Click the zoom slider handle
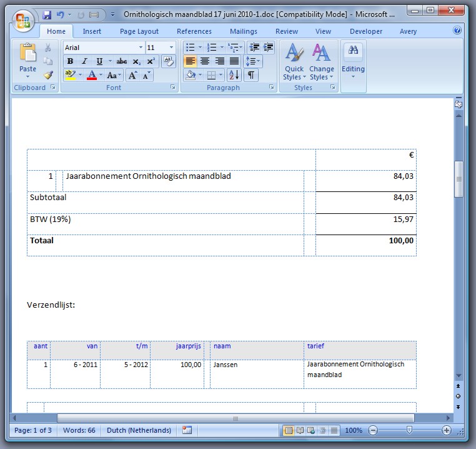The width and height of the screenshot is (476, 449). pos(409,430)
